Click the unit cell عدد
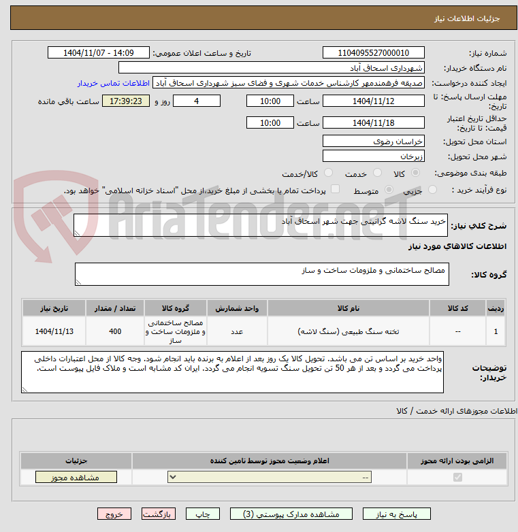 pyautogui.click(x=237, y=331)
